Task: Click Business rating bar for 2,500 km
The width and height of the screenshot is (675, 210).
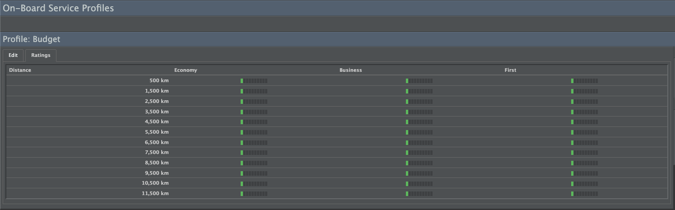Action: (x=419, y=101)
